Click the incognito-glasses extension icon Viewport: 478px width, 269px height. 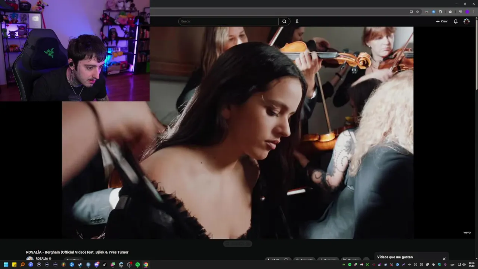427,12
